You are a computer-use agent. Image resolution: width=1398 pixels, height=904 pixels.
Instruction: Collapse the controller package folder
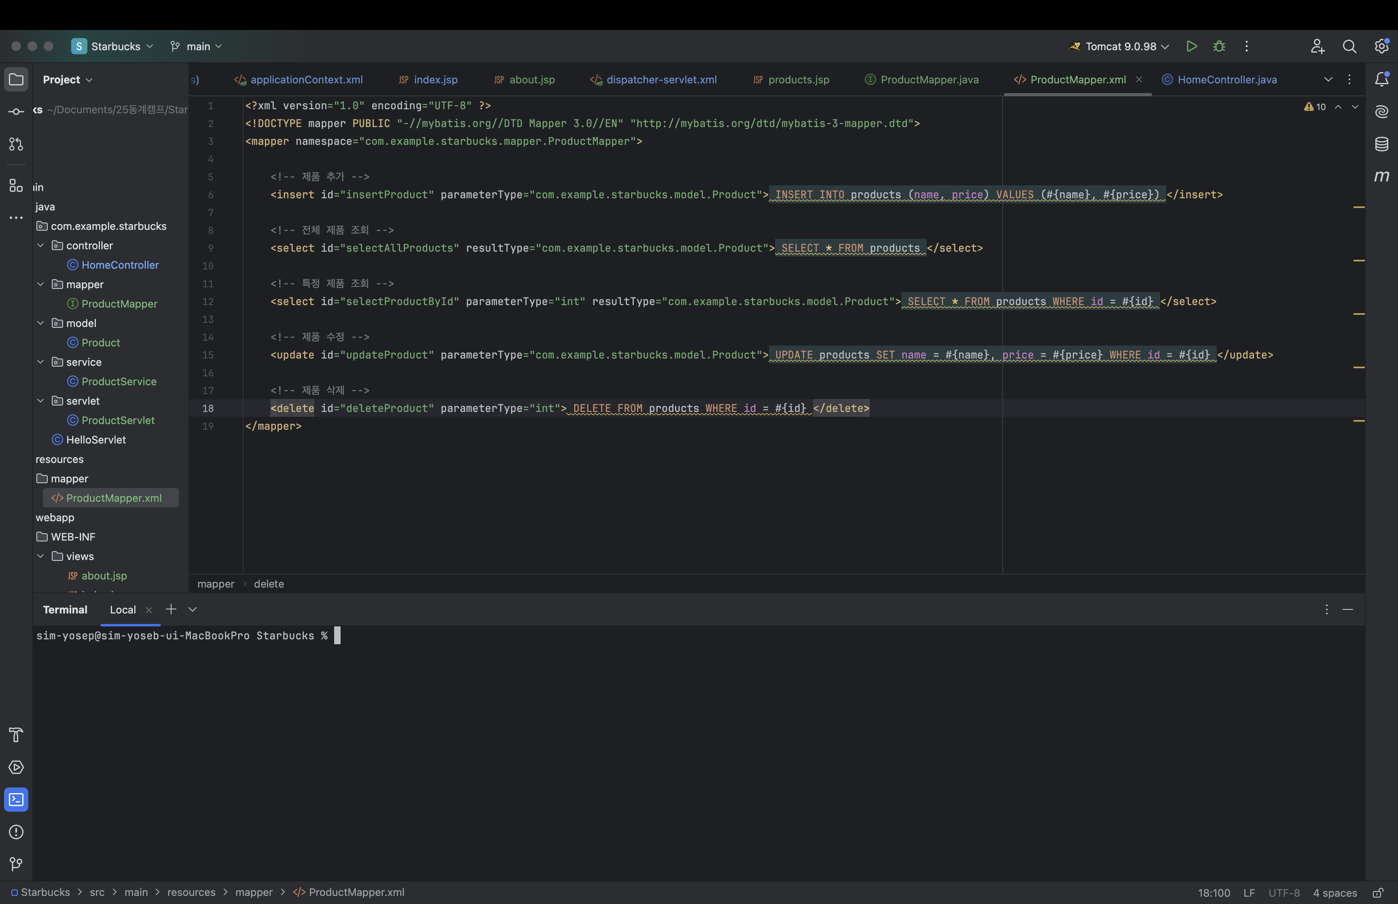coord(40,245)
